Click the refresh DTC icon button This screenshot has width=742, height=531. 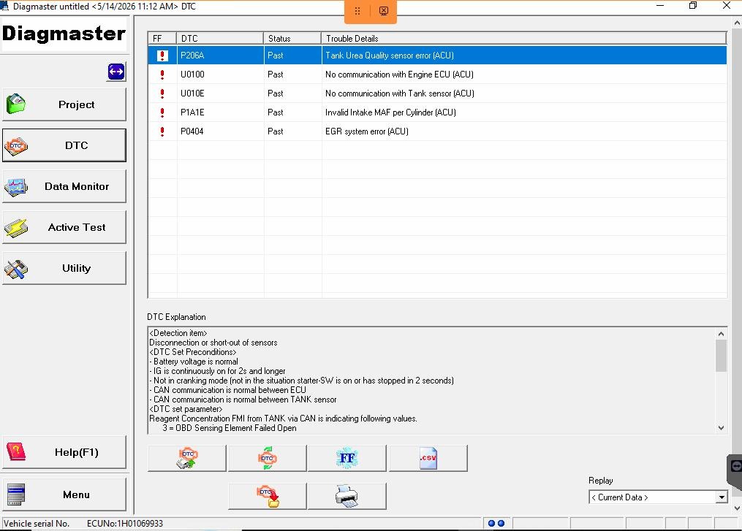pos(268,458)
